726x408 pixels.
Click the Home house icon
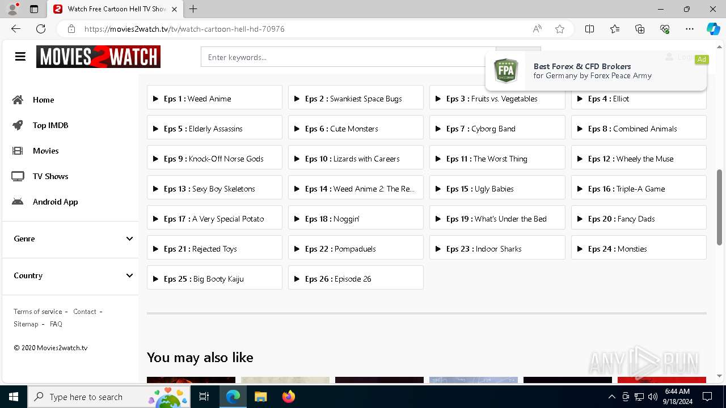click(x=18, y=100)
